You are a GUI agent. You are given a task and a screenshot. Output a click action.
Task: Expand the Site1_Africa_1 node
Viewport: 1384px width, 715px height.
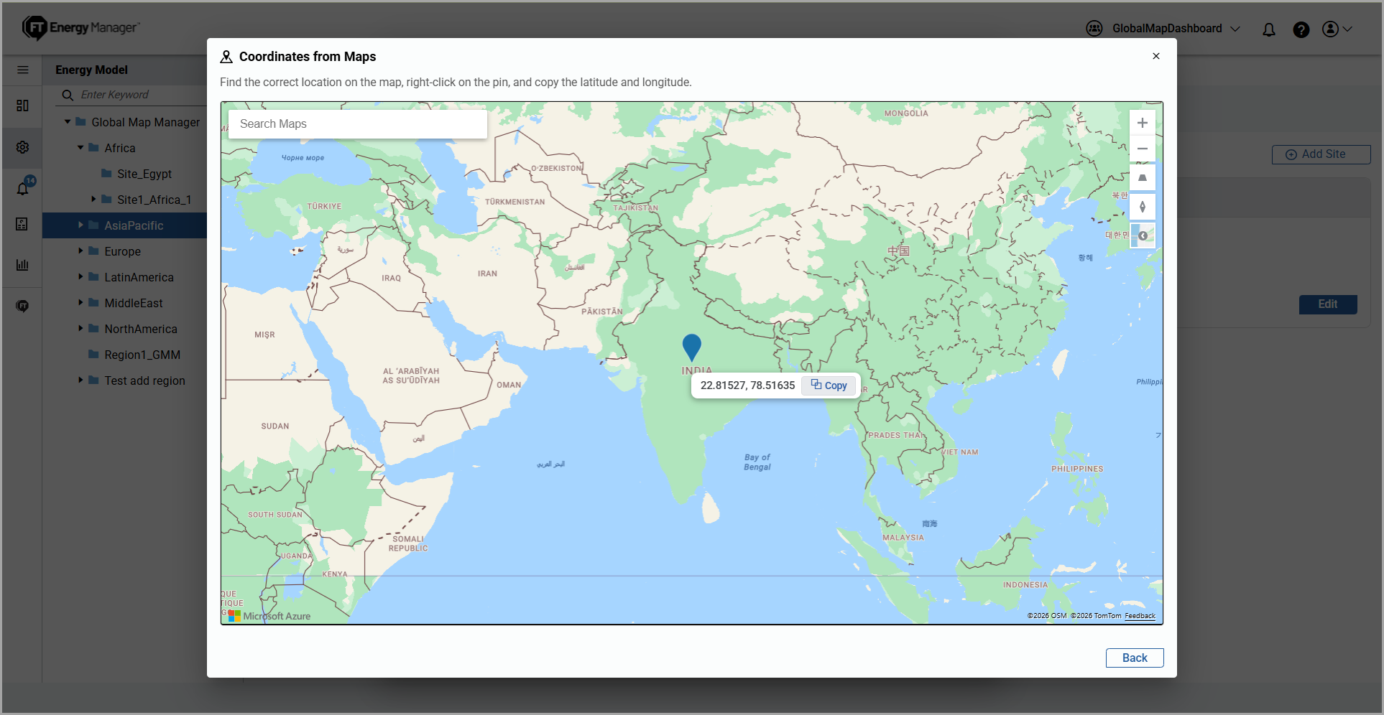point(93,199)
